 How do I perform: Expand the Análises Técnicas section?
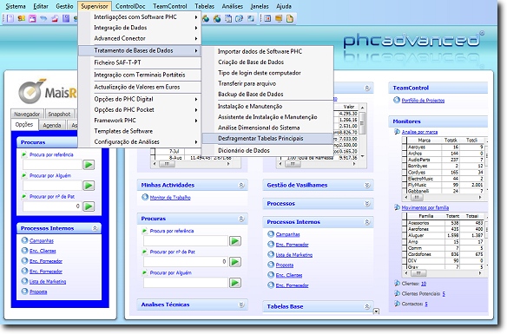tap(241, 305)
